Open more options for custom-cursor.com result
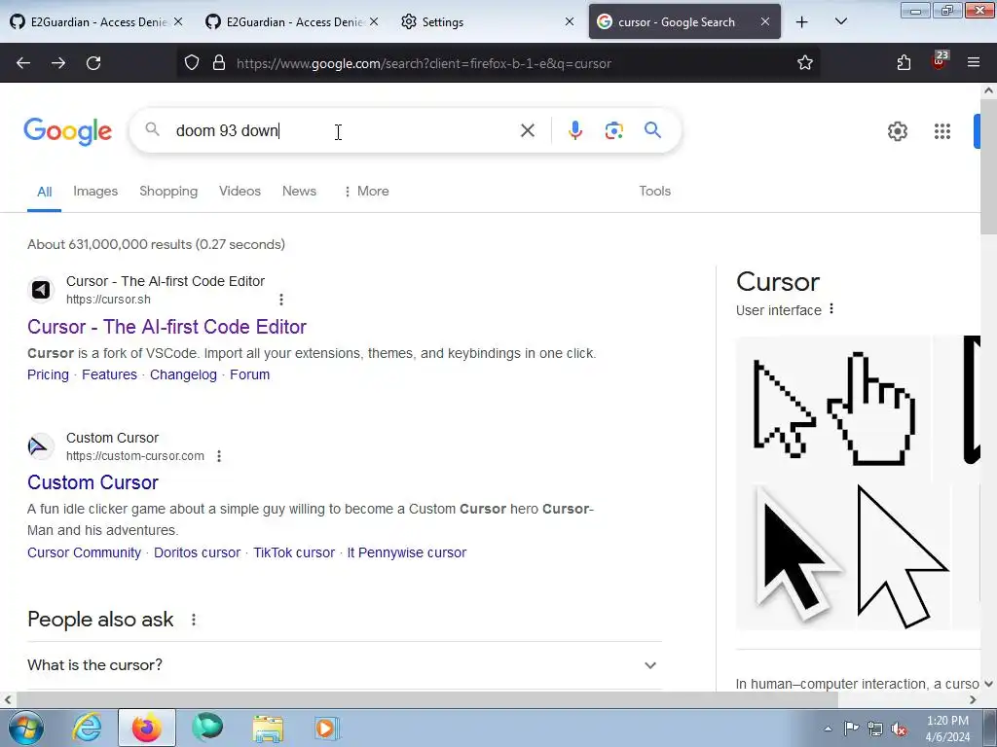997x747 pixels. 219,456
